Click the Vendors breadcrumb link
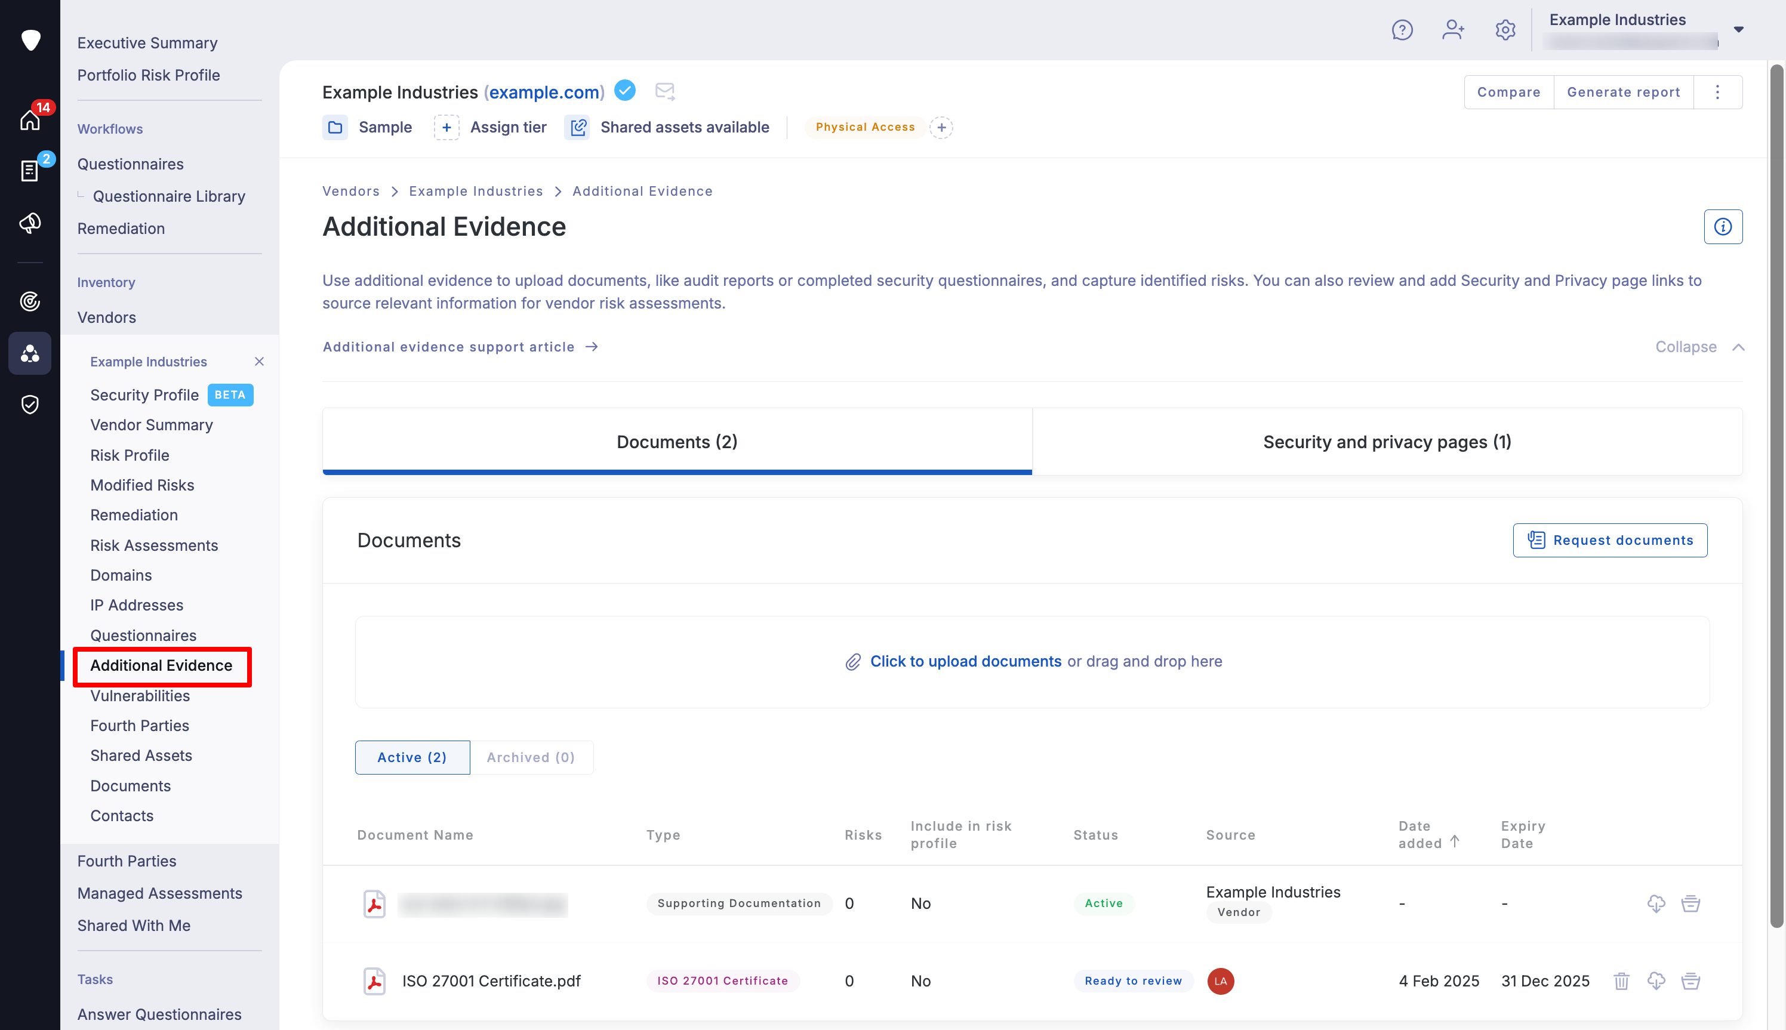 (x=351, y=191)
